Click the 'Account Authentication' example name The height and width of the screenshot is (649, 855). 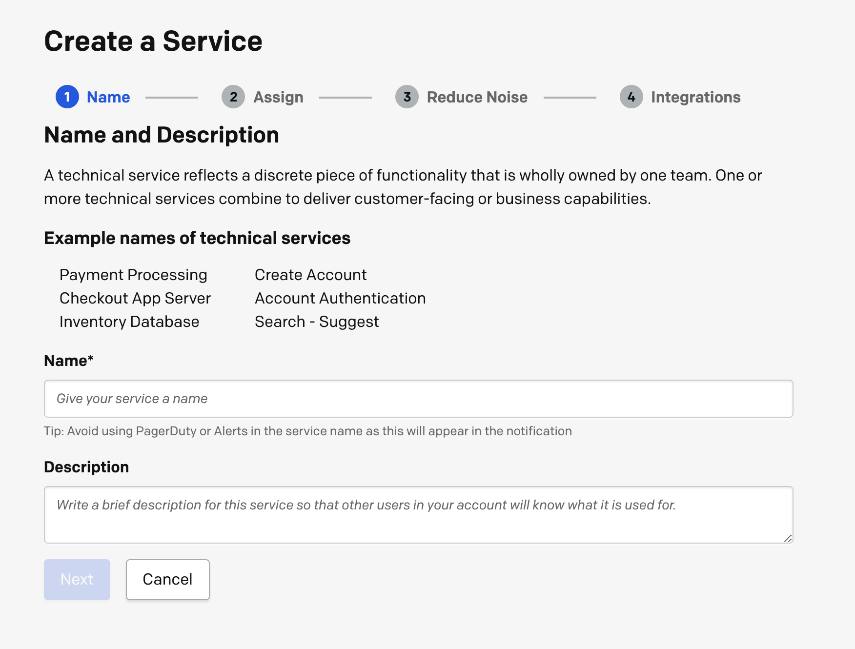click(340, 298)
